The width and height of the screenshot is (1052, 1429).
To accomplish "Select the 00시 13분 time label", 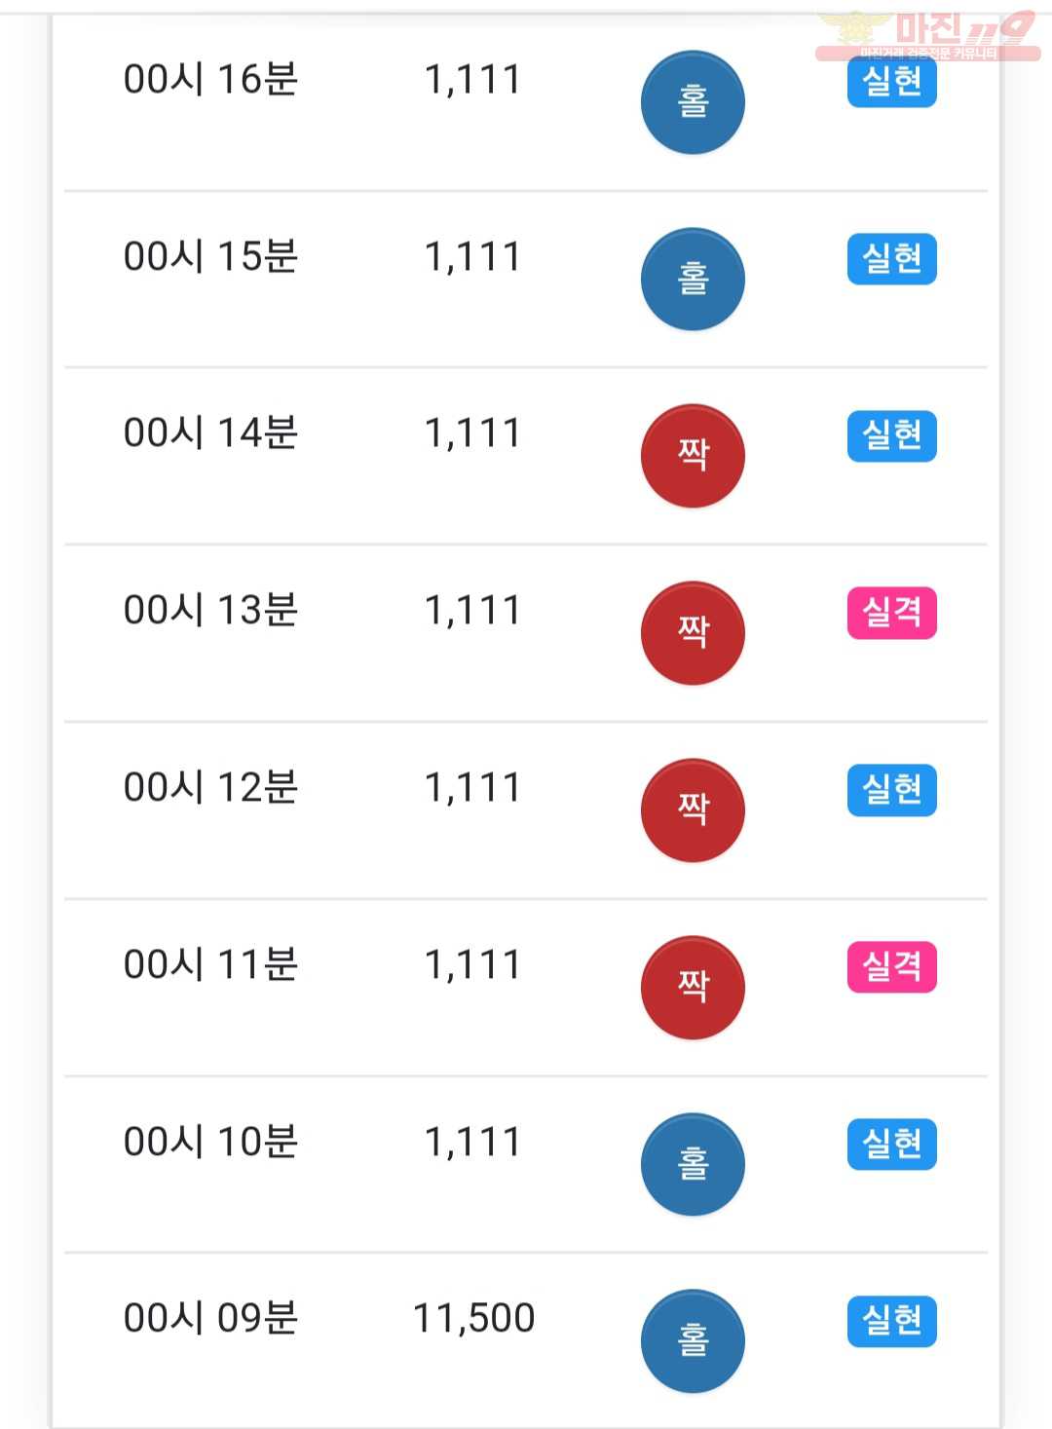I will [x=210, y=611].
